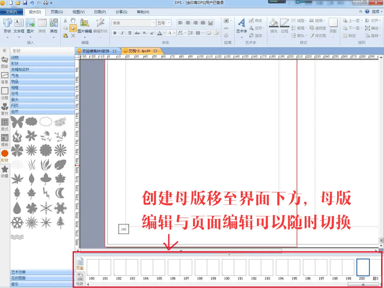Click the 艺术字 word art icon
The image size is (384, 288).
[242, 23]
